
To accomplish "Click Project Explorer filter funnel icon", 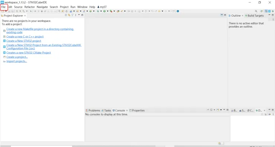I will (72, 15).
